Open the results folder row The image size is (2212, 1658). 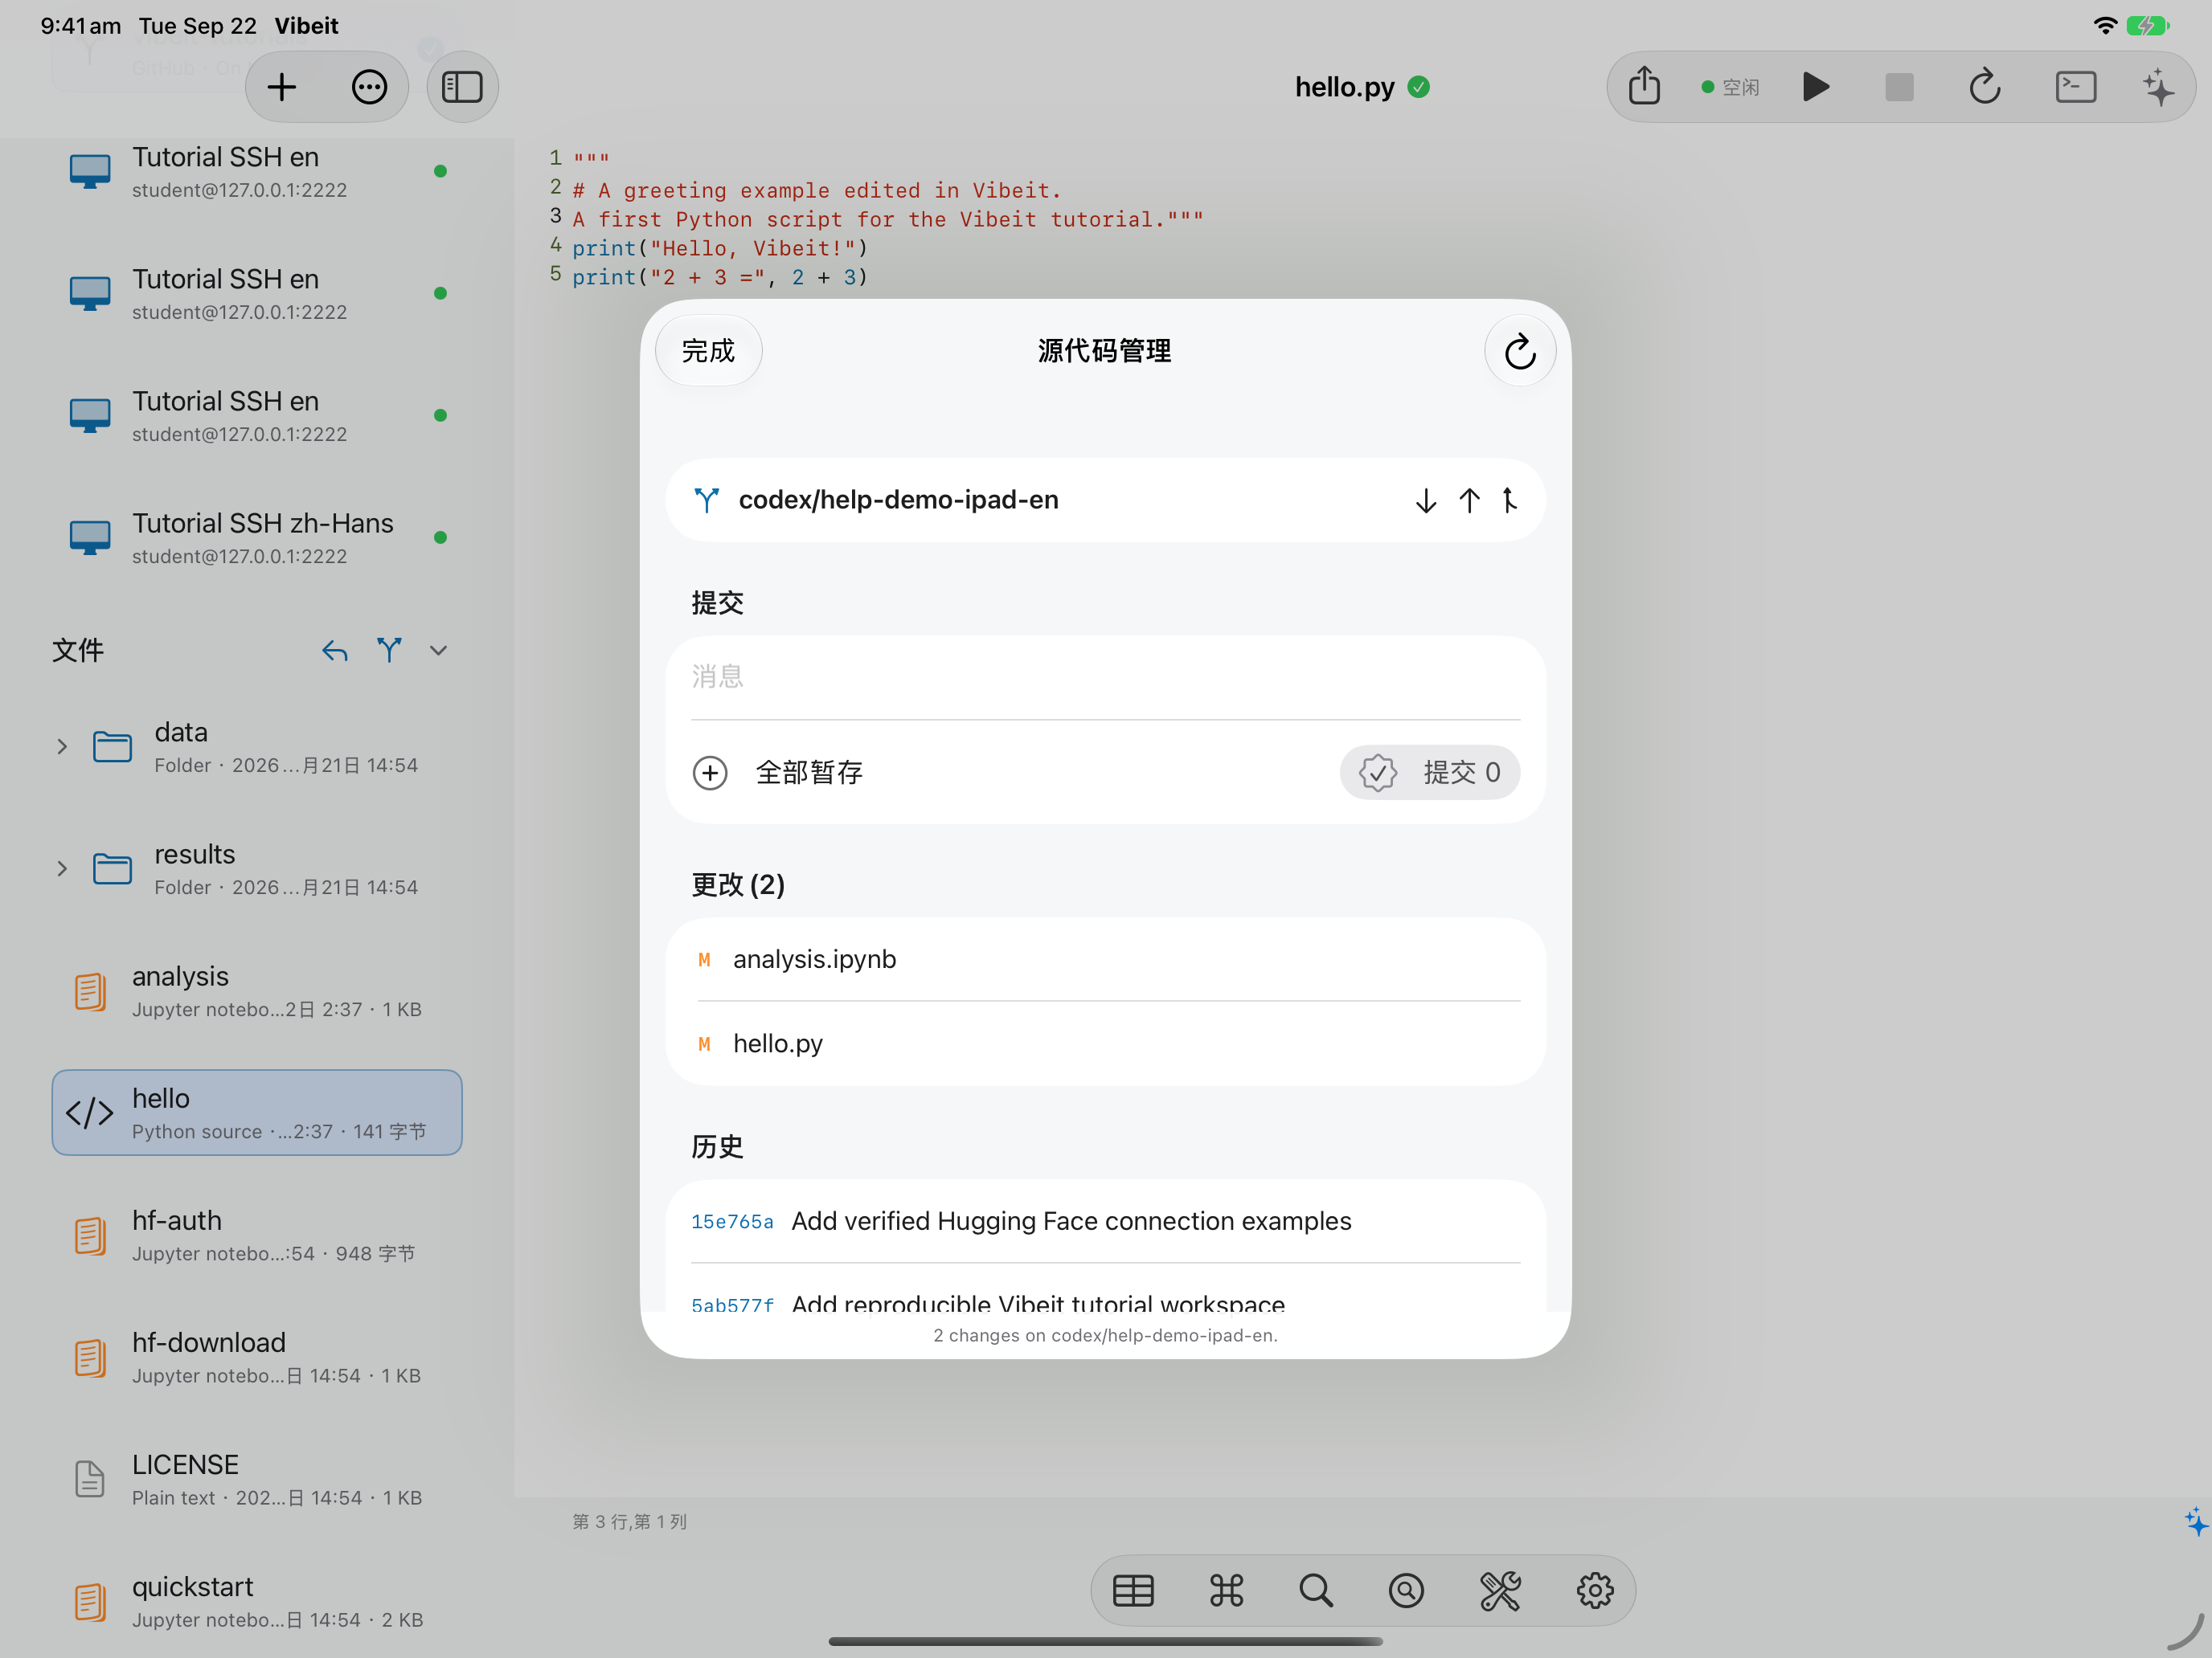[257, 868]
